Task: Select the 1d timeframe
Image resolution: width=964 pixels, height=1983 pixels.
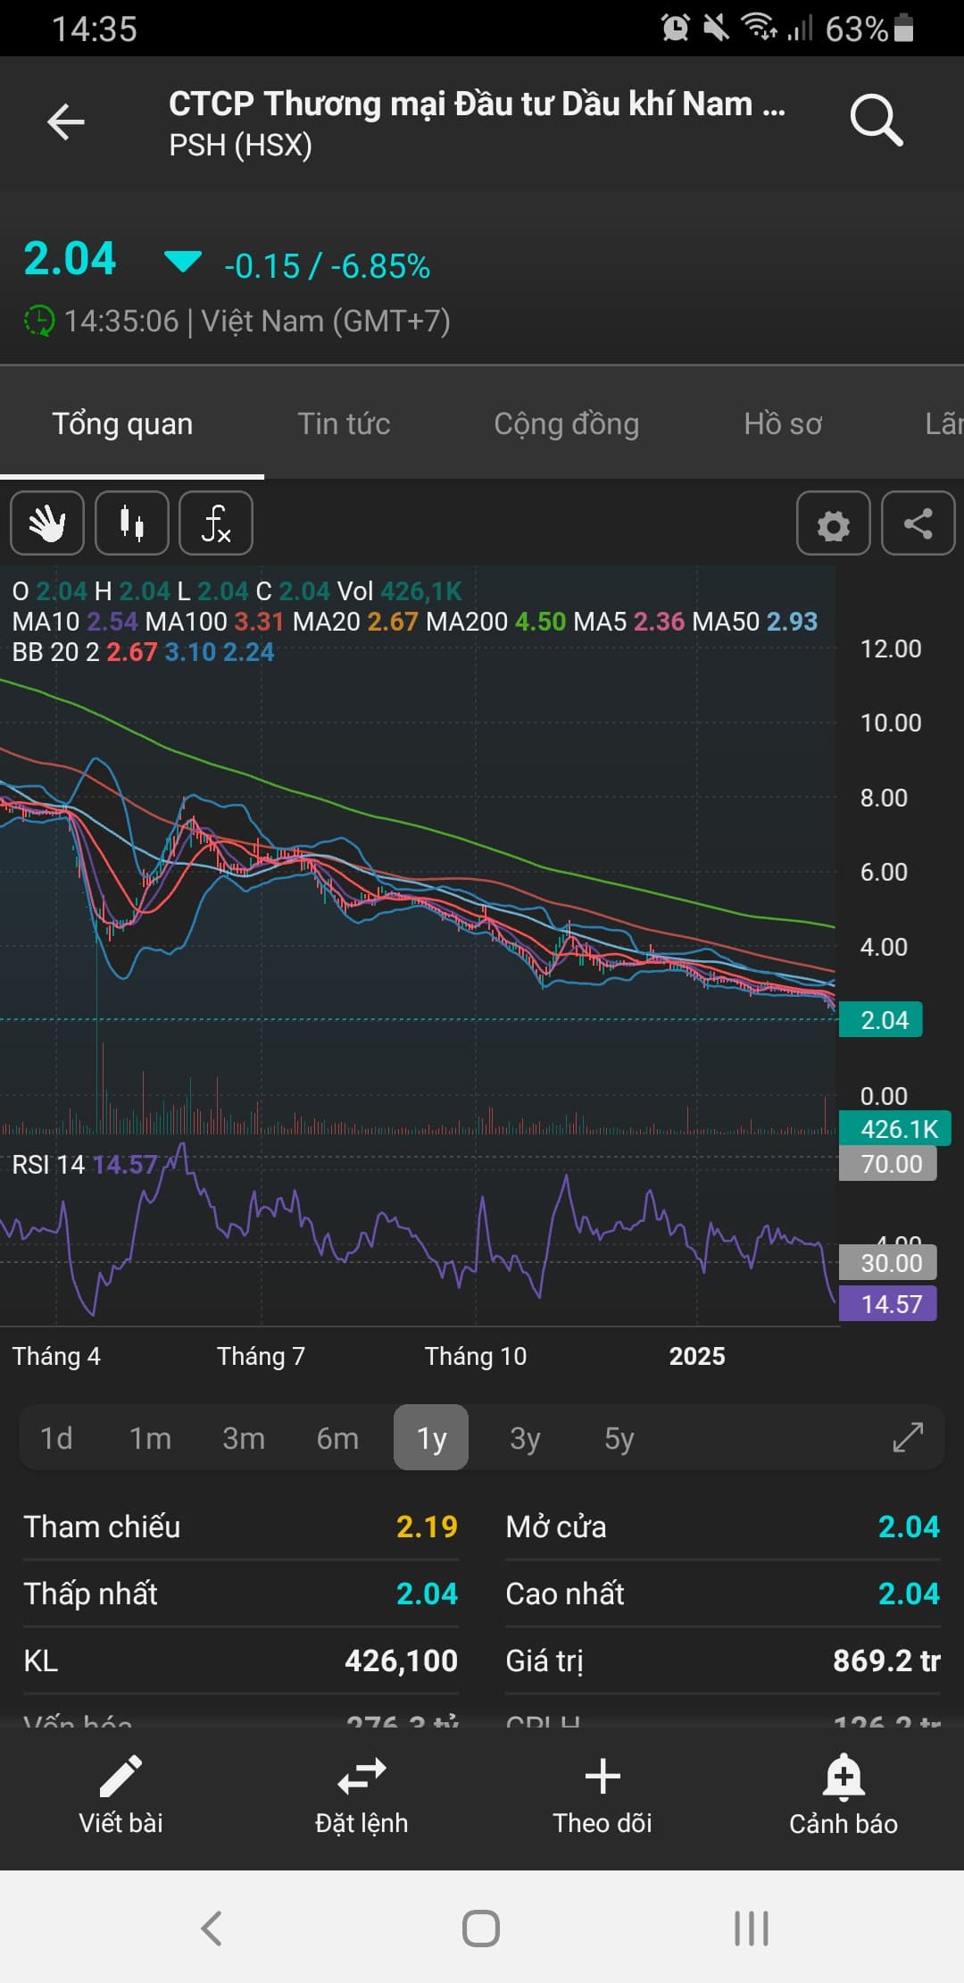Action: click(56, 1438)
